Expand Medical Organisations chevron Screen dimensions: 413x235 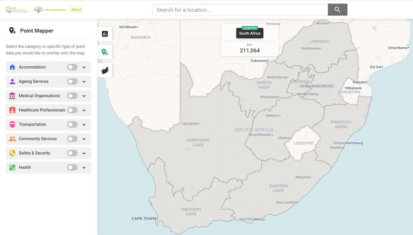point(84,96)
